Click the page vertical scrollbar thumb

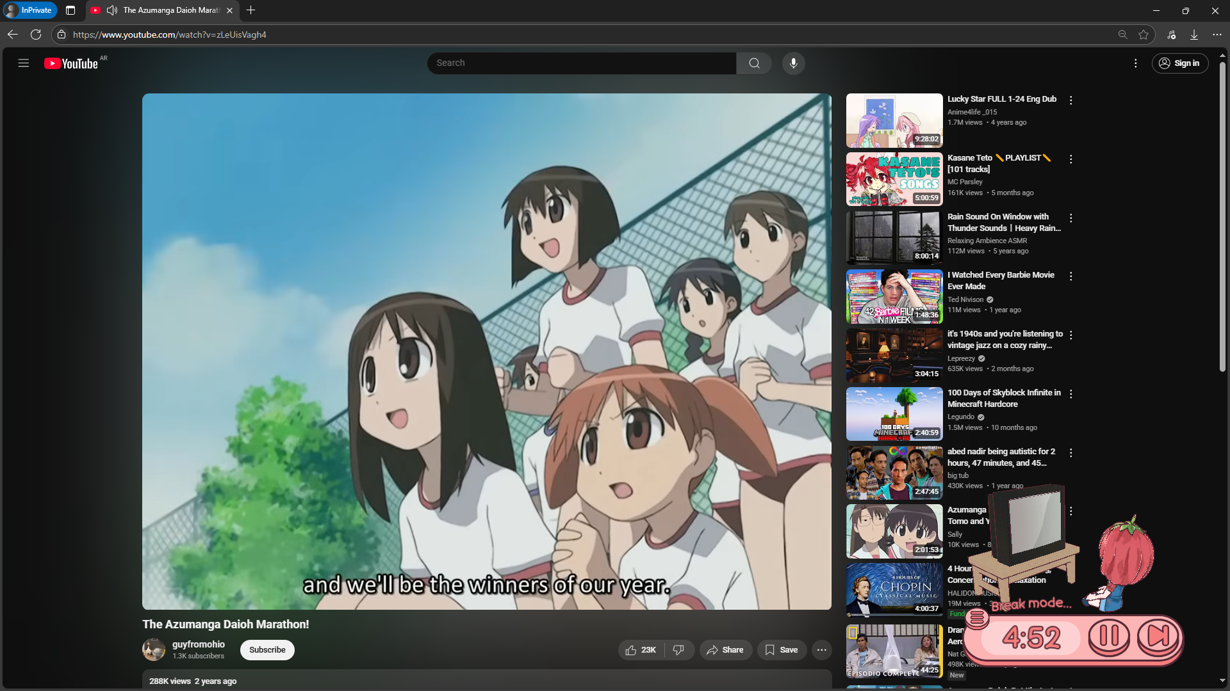point(1222,216)
